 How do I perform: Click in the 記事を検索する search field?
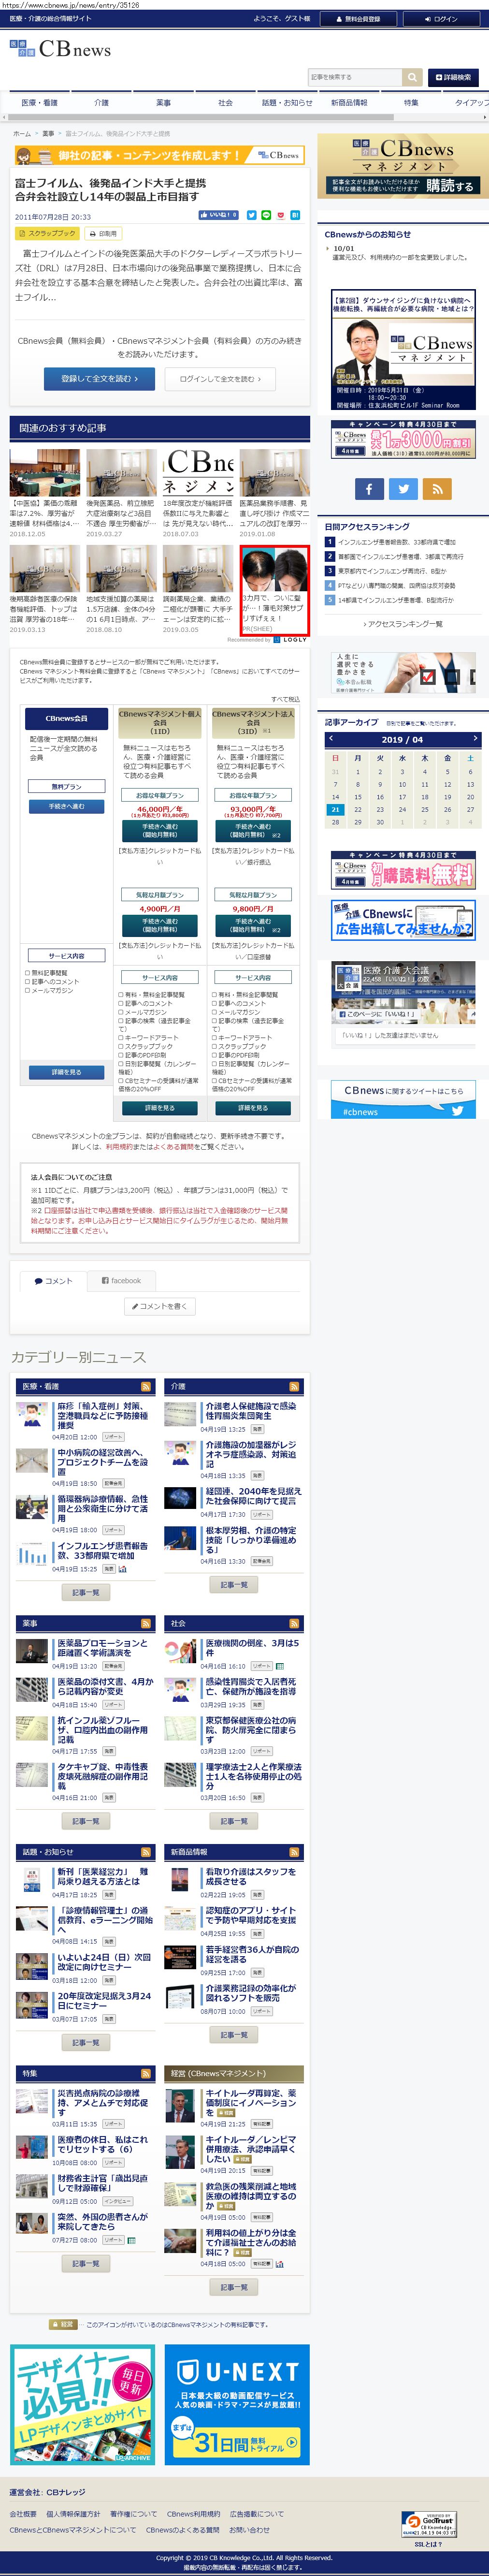click(355, 77)
